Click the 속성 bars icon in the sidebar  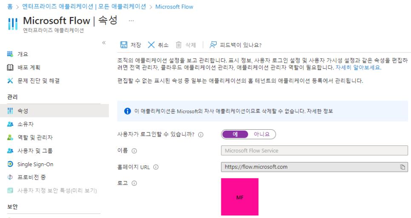click(10, 111)
